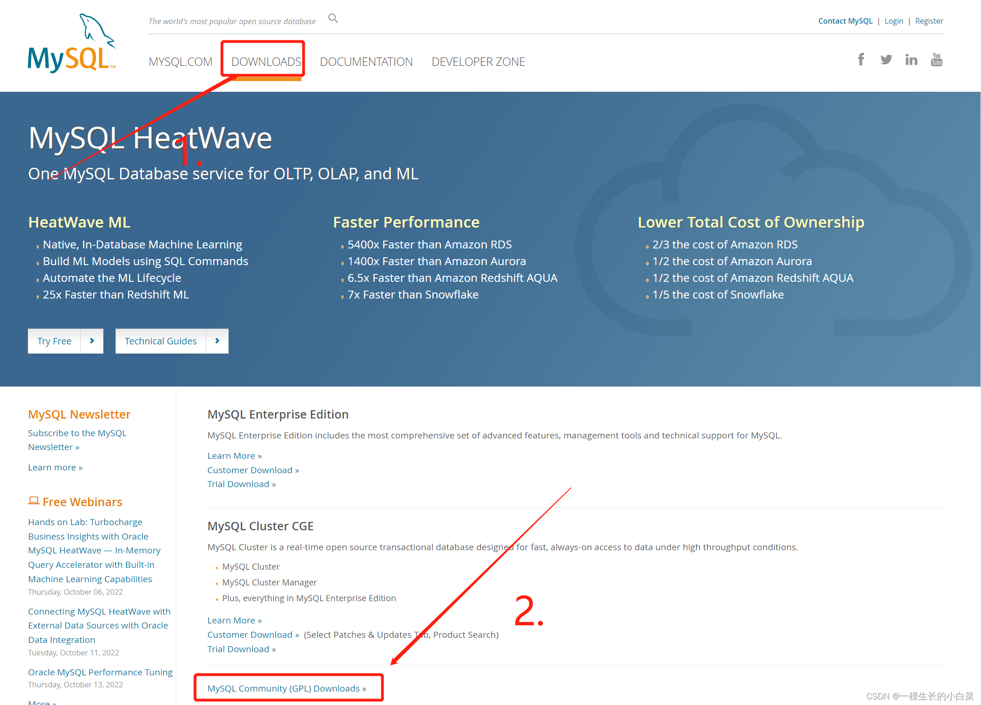
Task: Open the DOWNLOADS tab
Action: pos(266,62)
